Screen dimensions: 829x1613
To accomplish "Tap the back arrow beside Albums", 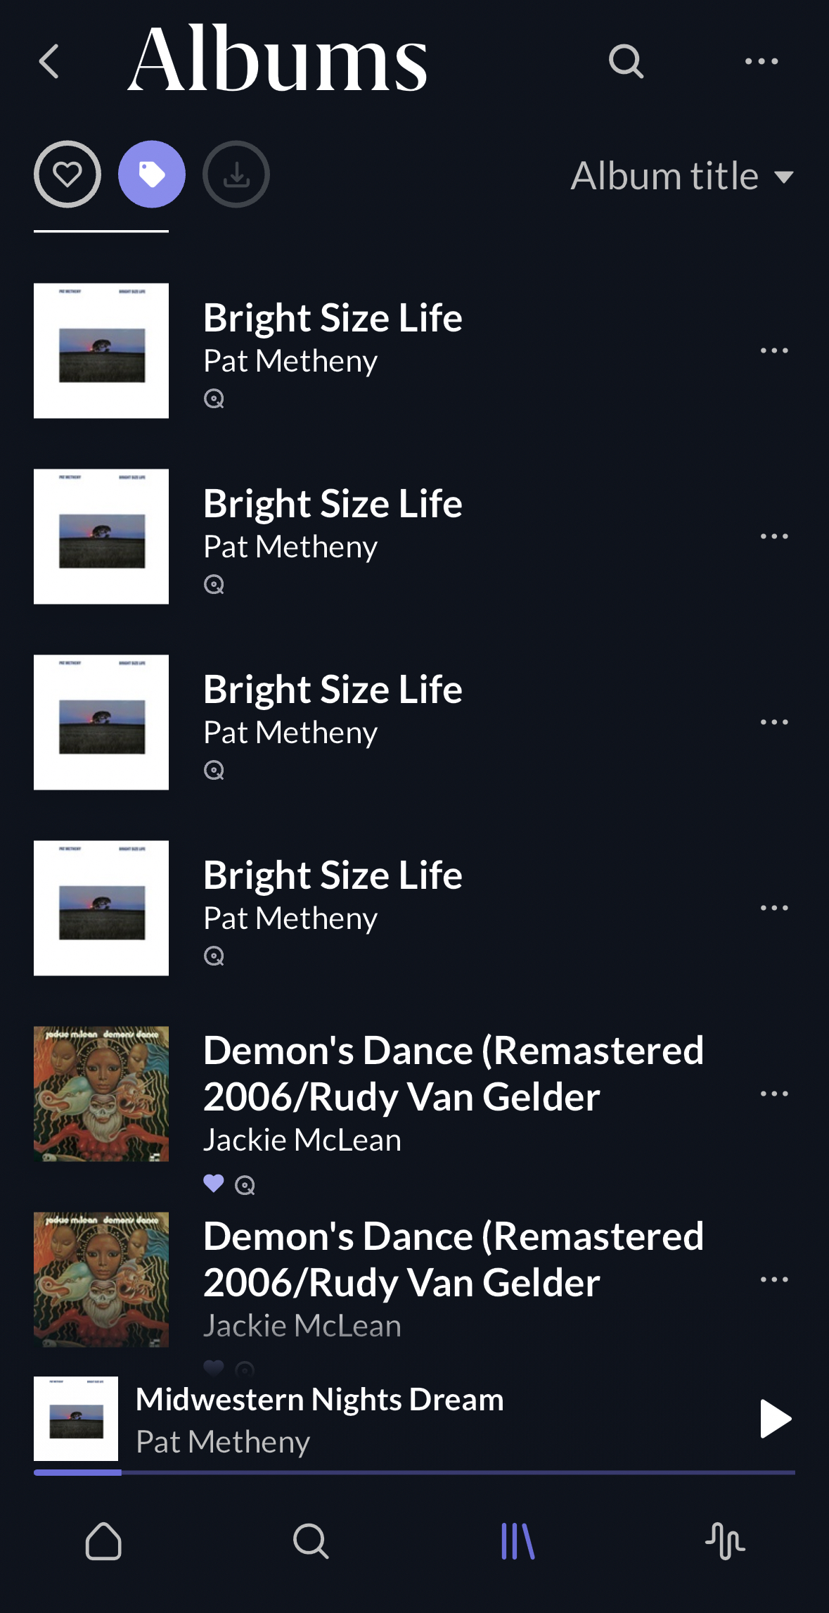I will tap(49, 61).
